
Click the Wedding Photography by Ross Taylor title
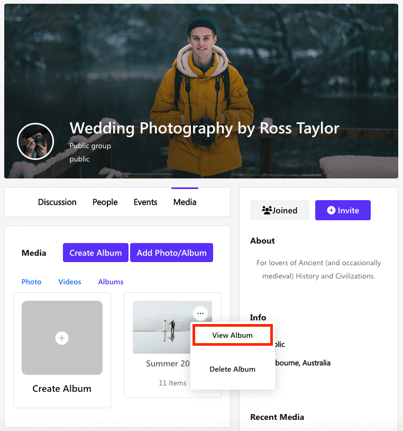pyautogui.click(x=204, y=128)
